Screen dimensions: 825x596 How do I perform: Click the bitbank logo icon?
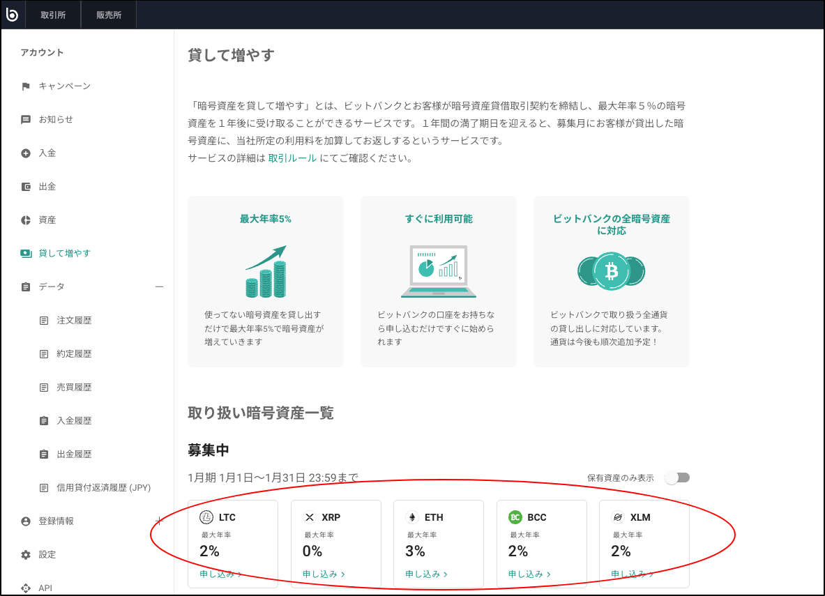[x=12, y=15]
